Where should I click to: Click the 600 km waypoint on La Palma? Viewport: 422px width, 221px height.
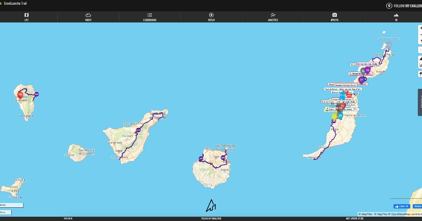pos(37,94)
